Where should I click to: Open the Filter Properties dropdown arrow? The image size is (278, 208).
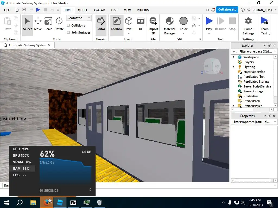pos(275,122)
